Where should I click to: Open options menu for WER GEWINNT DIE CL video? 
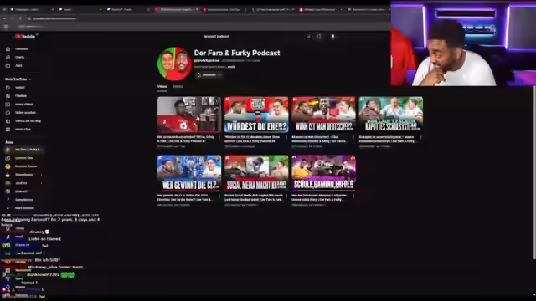point(219,196)
